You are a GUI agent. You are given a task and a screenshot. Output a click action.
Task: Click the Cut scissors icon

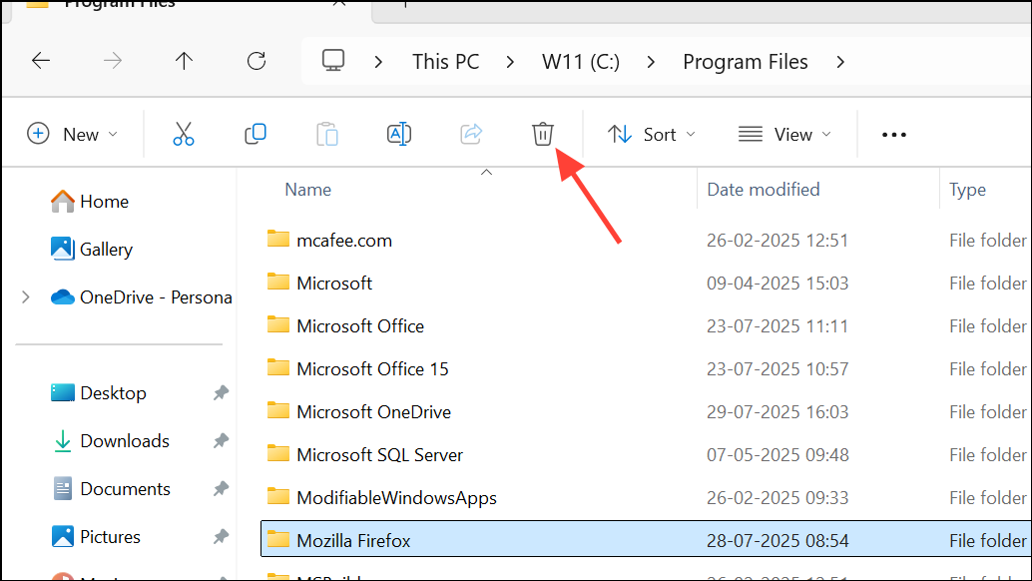[184, 134]
